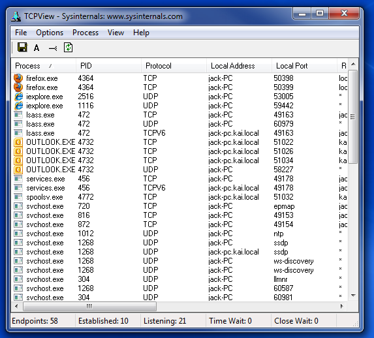Click 'Listening: 21' in status bar
Image resolution: width=374 pixels, height=338 pixels.
click(x=165, y=321)
